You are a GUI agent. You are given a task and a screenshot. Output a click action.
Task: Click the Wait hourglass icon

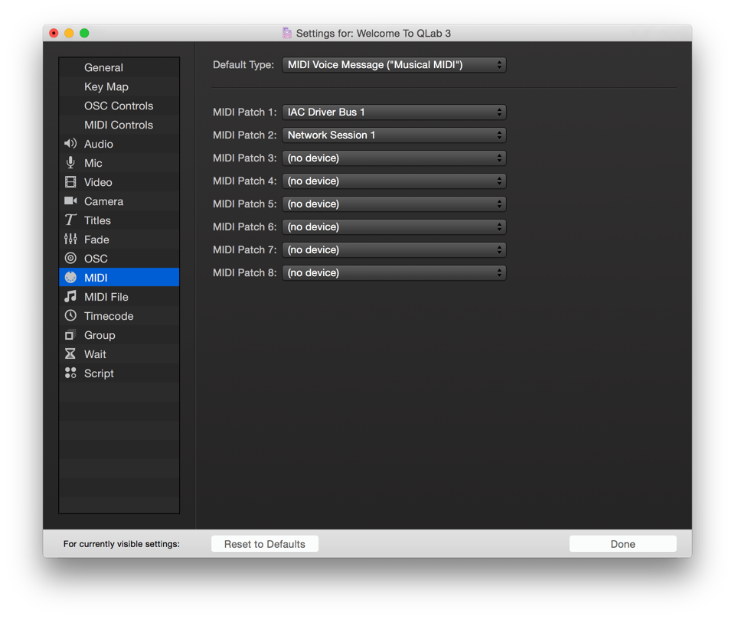(70, 354)
